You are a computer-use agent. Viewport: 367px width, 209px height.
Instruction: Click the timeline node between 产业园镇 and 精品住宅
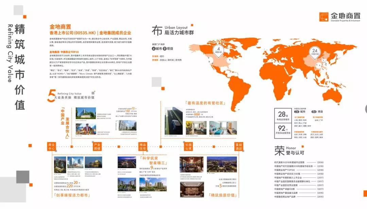(x=119, y=146)
